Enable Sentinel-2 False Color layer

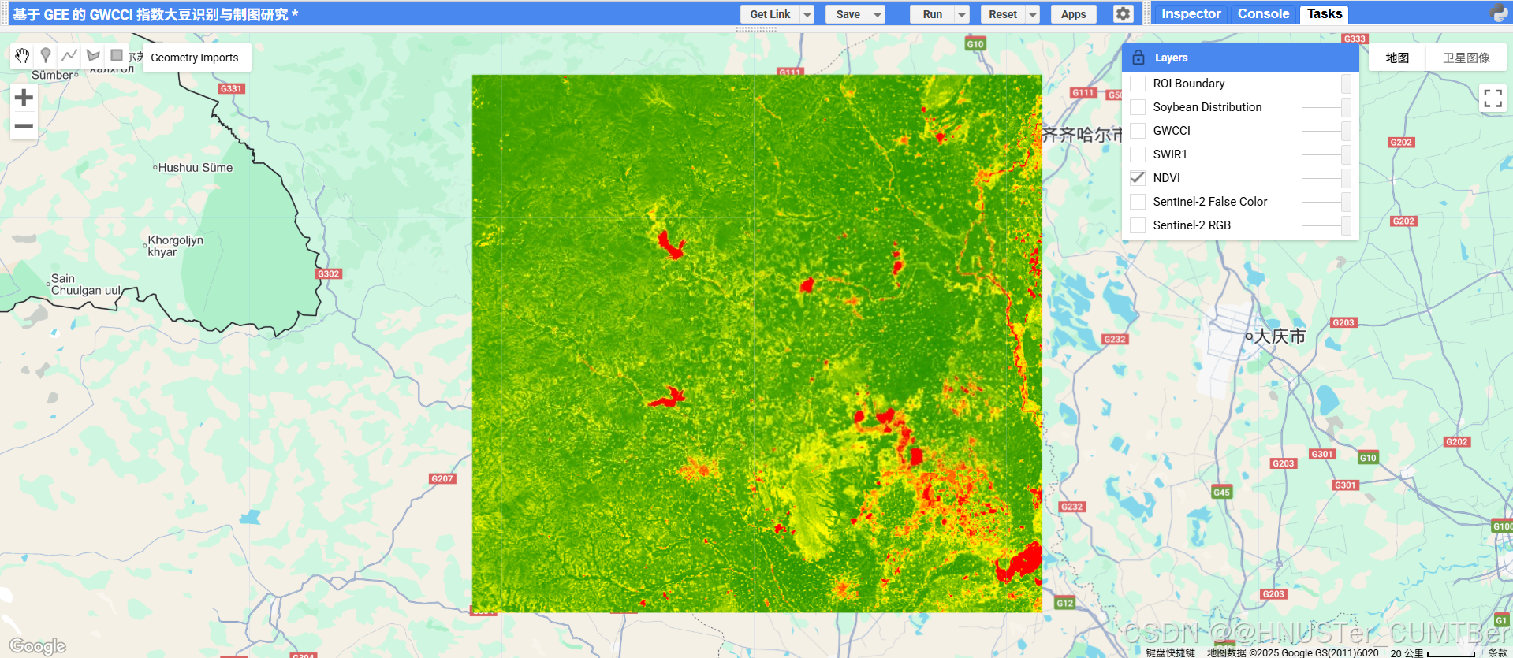(x=1138, y=202)
